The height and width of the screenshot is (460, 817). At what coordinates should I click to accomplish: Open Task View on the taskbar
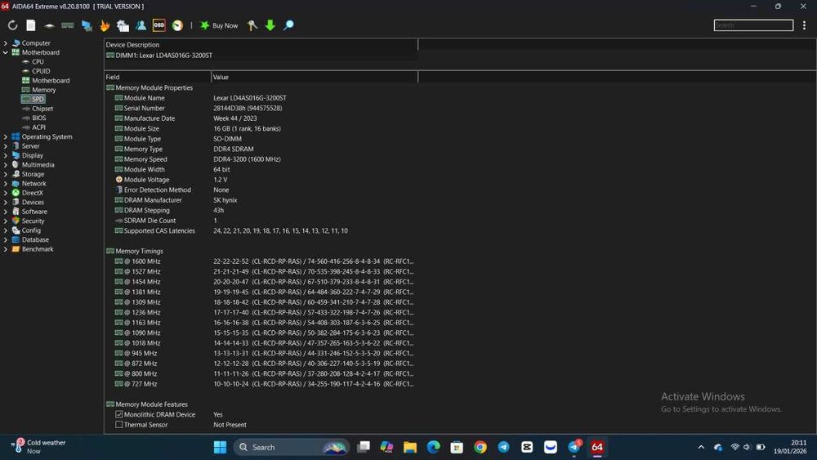[x=364, y=447]
